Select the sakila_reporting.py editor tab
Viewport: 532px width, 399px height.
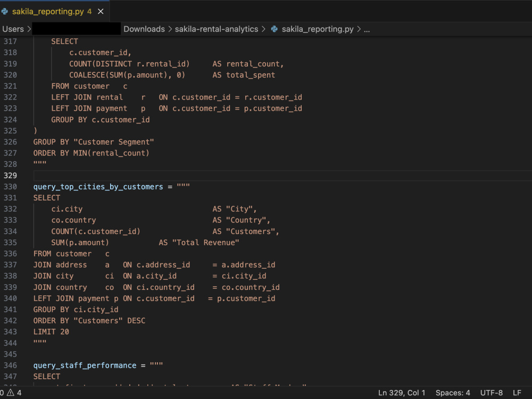tap(54, 11)
